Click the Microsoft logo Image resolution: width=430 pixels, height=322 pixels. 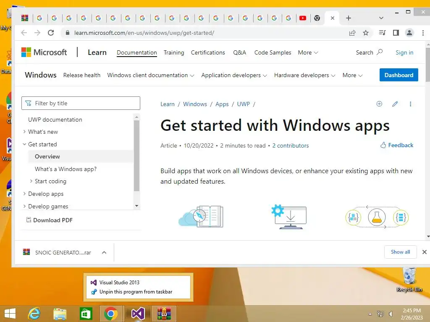click(44, 52)
